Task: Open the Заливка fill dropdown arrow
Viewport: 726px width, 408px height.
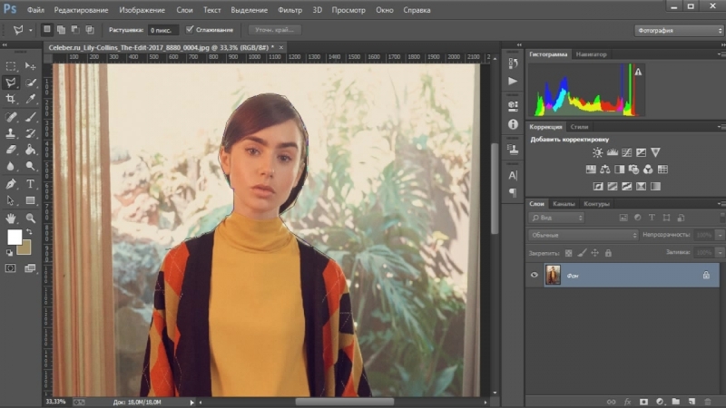Action: 720,253
